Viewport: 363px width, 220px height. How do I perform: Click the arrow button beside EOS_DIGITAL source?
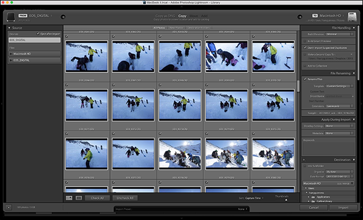(x=63, y=17)
